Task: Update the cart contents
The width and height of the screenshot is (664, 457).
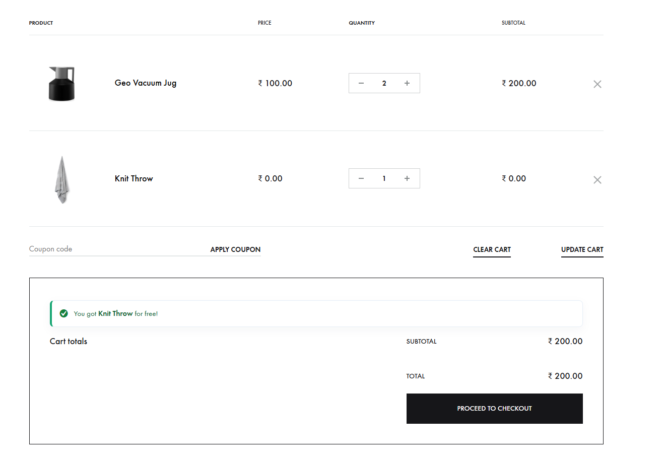Action: coord(582,249)
